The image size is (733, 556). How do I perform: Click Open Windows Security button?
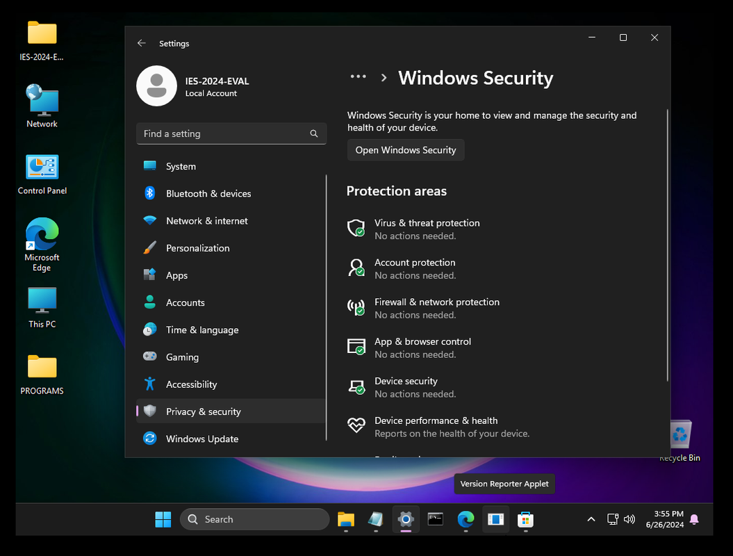click(406, 150)
